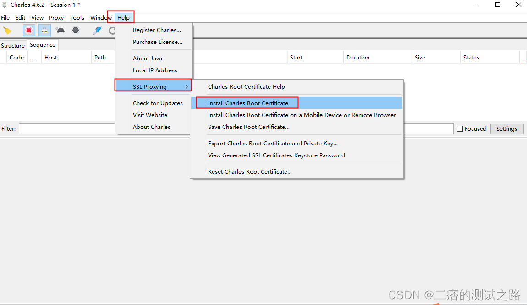Select Visit Website menu item

[x=154, y=115]
